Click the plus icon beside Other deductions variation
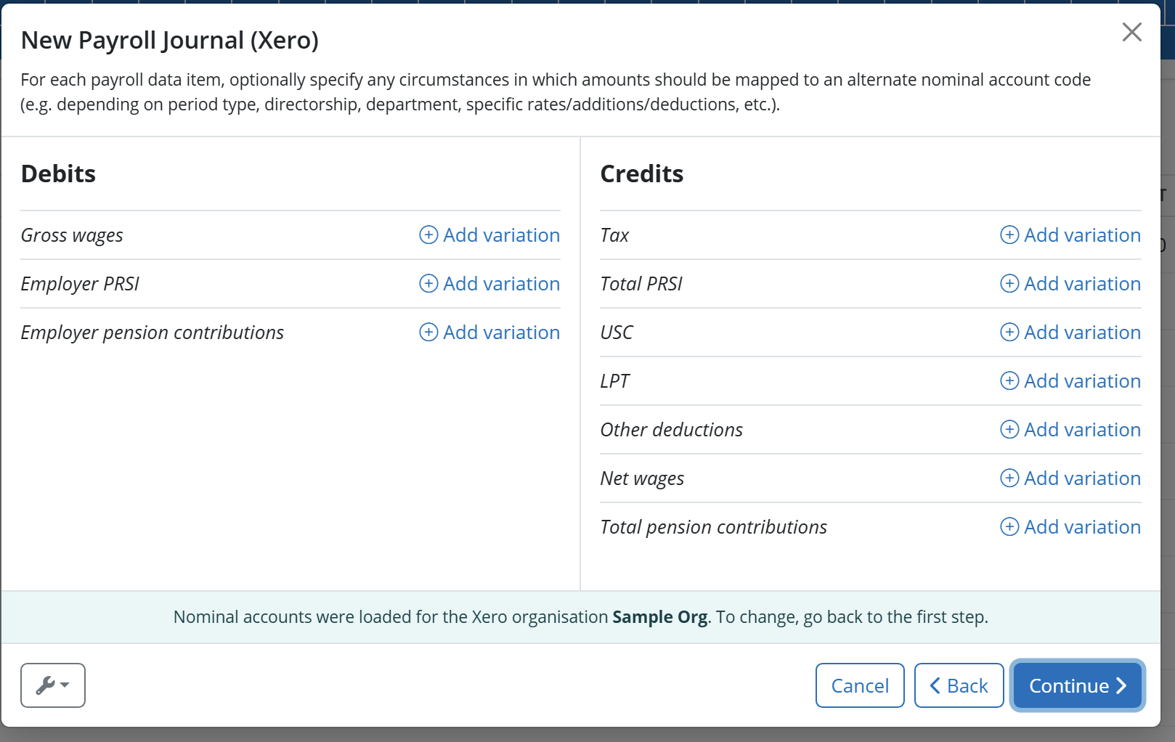The image size is (1175, 742). pyautogui.click(x=1009, y=429)
